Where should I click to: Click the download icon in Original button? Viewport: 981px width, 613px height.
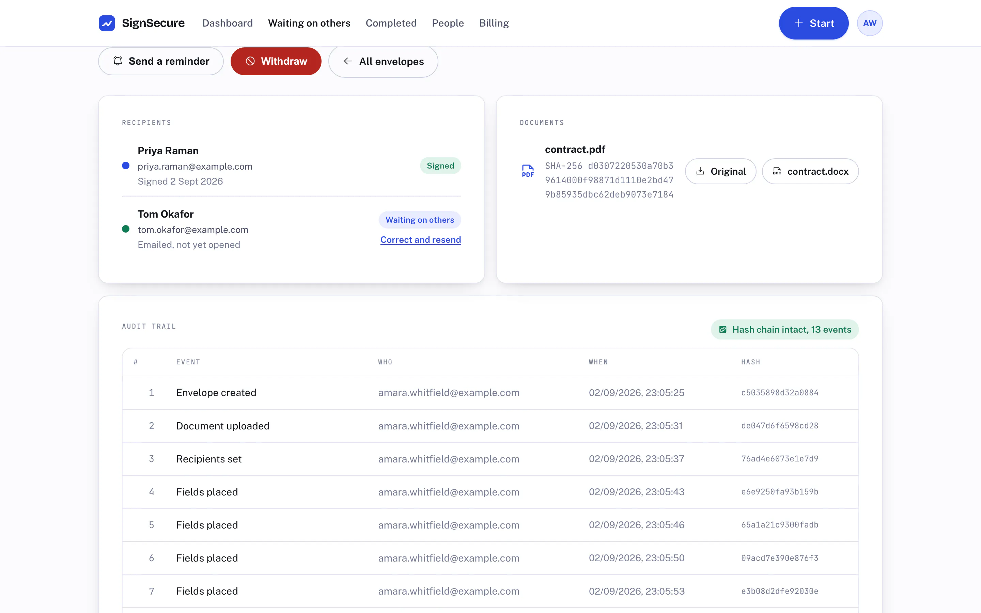pyautogui.click(x=700, y=171)
